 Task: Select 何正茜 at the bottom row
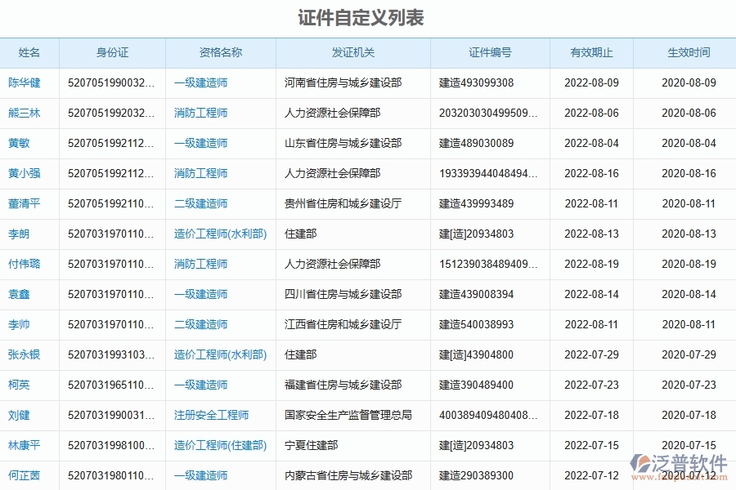(x=26, y=475)
